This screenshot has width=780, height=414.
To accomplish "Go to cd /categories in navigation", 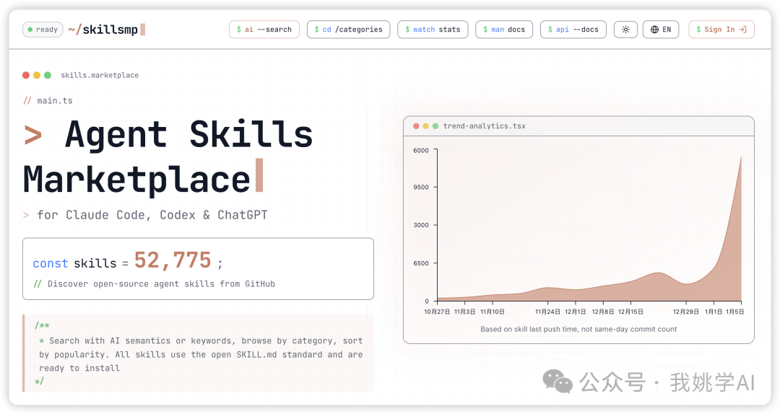I will 348,30.
